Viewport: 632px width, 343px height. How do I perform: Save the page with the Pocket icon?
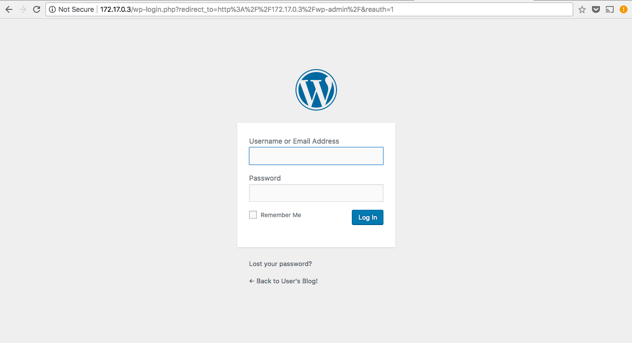point(596,9)
